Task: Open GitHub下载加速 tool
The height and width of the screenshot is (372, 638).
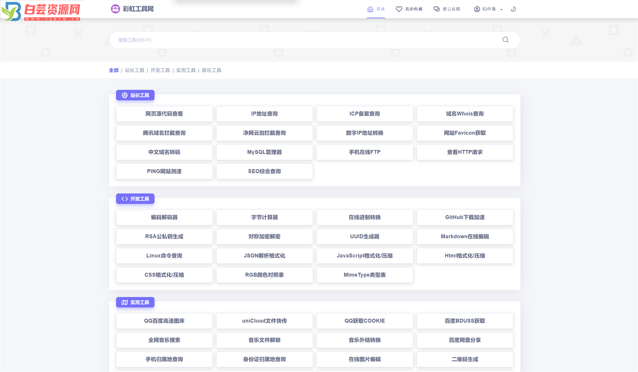Action: coord(465,217)
